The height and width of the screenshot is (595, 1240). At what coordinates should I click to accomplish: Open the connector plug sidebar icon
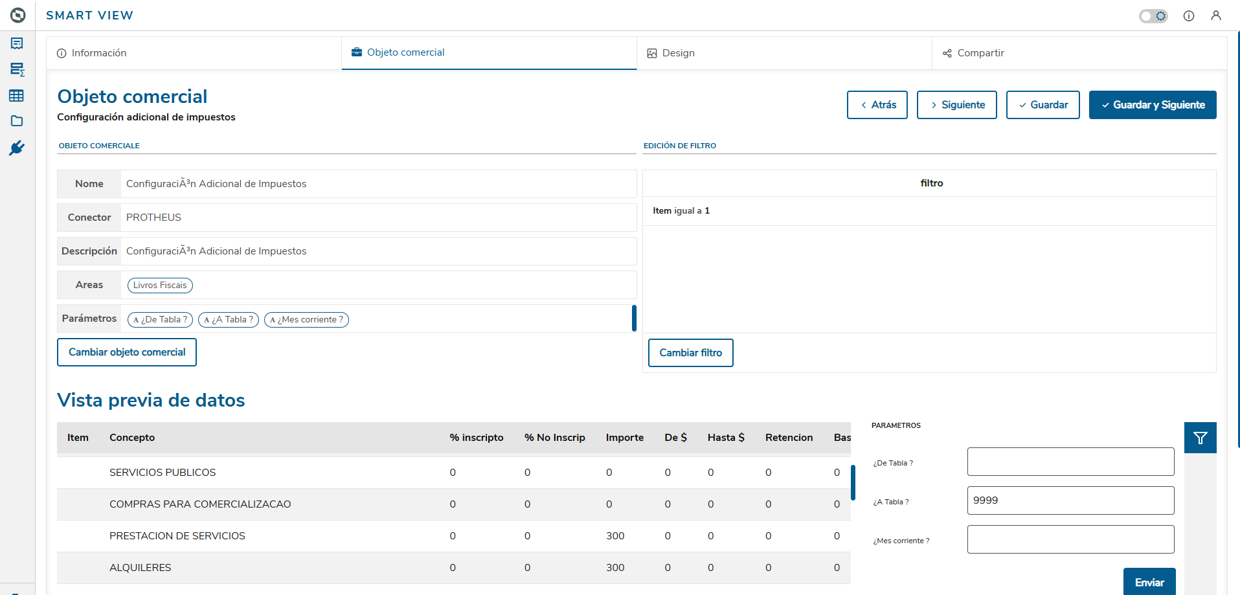click(x=17, y=148)
